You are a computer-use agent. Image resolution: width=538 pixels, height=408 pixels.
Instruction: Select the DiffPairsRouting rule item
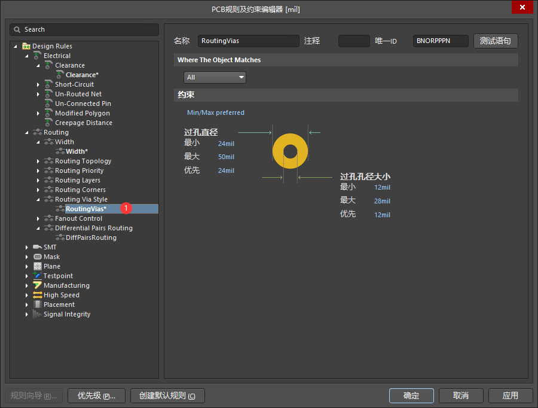point(91,238)
